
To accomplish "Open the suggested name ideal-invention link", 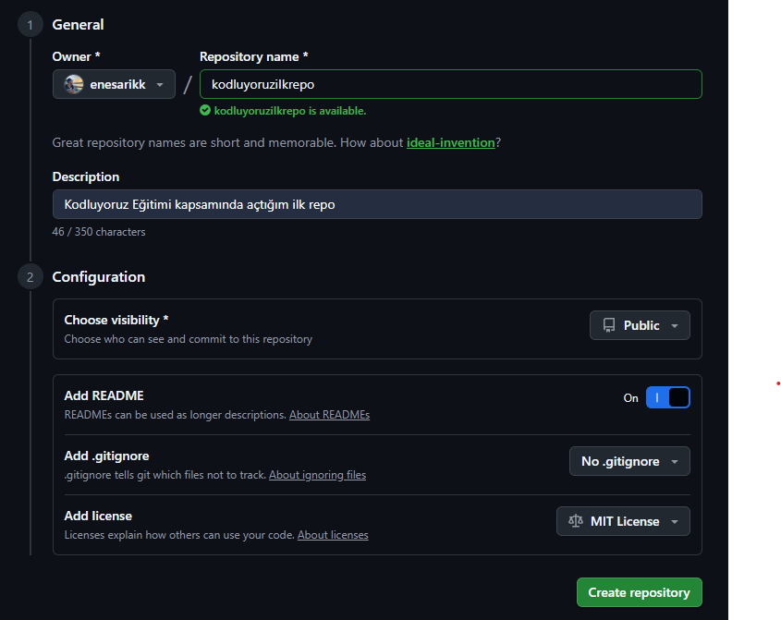I will tap(451, 142).
